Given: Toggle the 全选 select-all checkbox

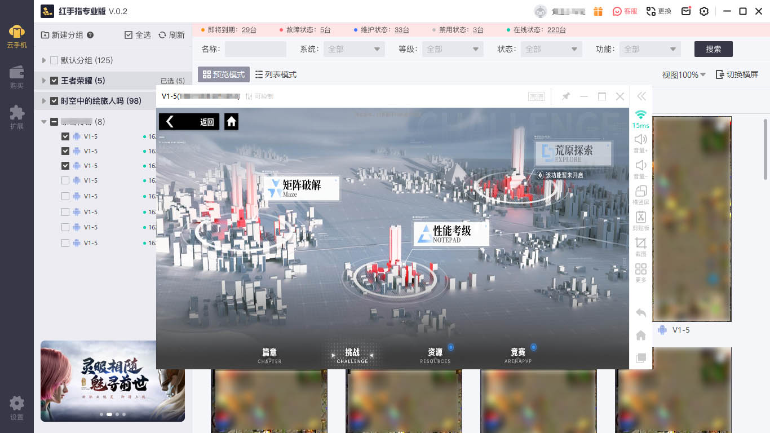Looking at the screenshot, I should tap(129, 35).
